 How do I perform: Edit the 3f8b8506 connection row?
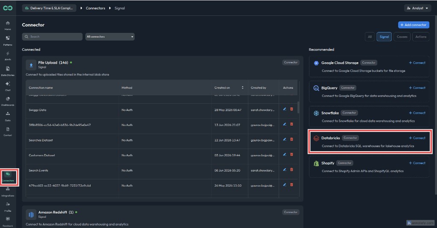point(285,124)
